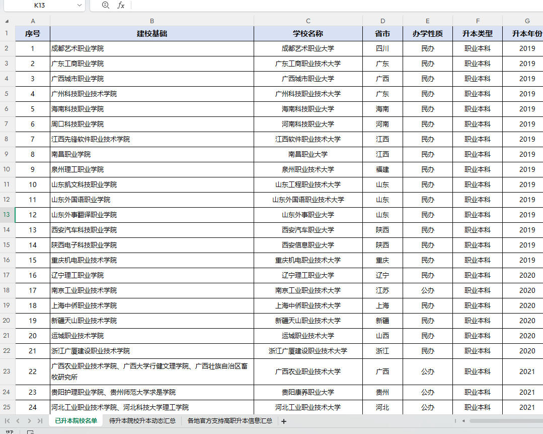The width and height of the screenshot is (543, 434).
Task: Add a new worksheet with the plus icon
Action: (x=283, y=421)
